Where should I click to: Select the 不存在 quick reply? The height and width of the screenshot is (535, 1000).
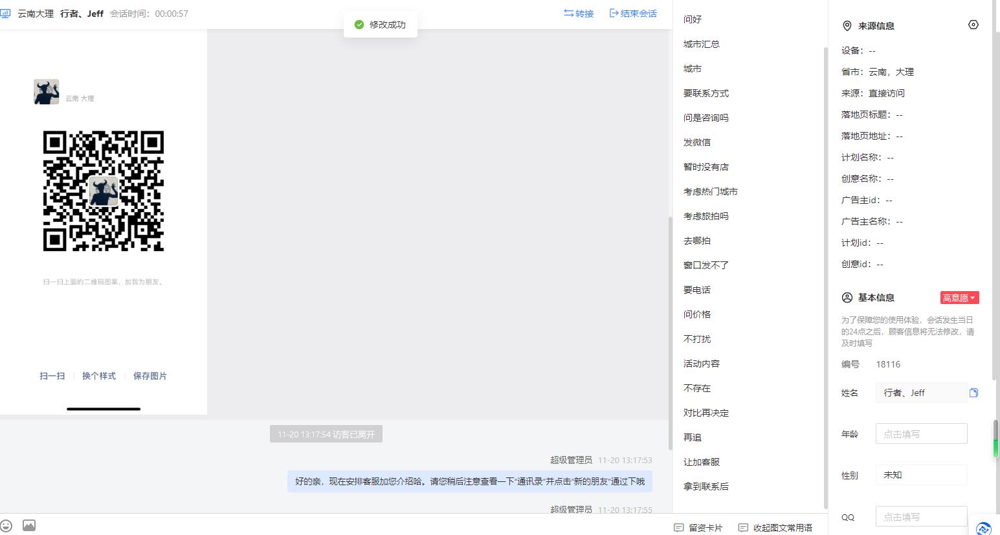click(x=697, y=388)
